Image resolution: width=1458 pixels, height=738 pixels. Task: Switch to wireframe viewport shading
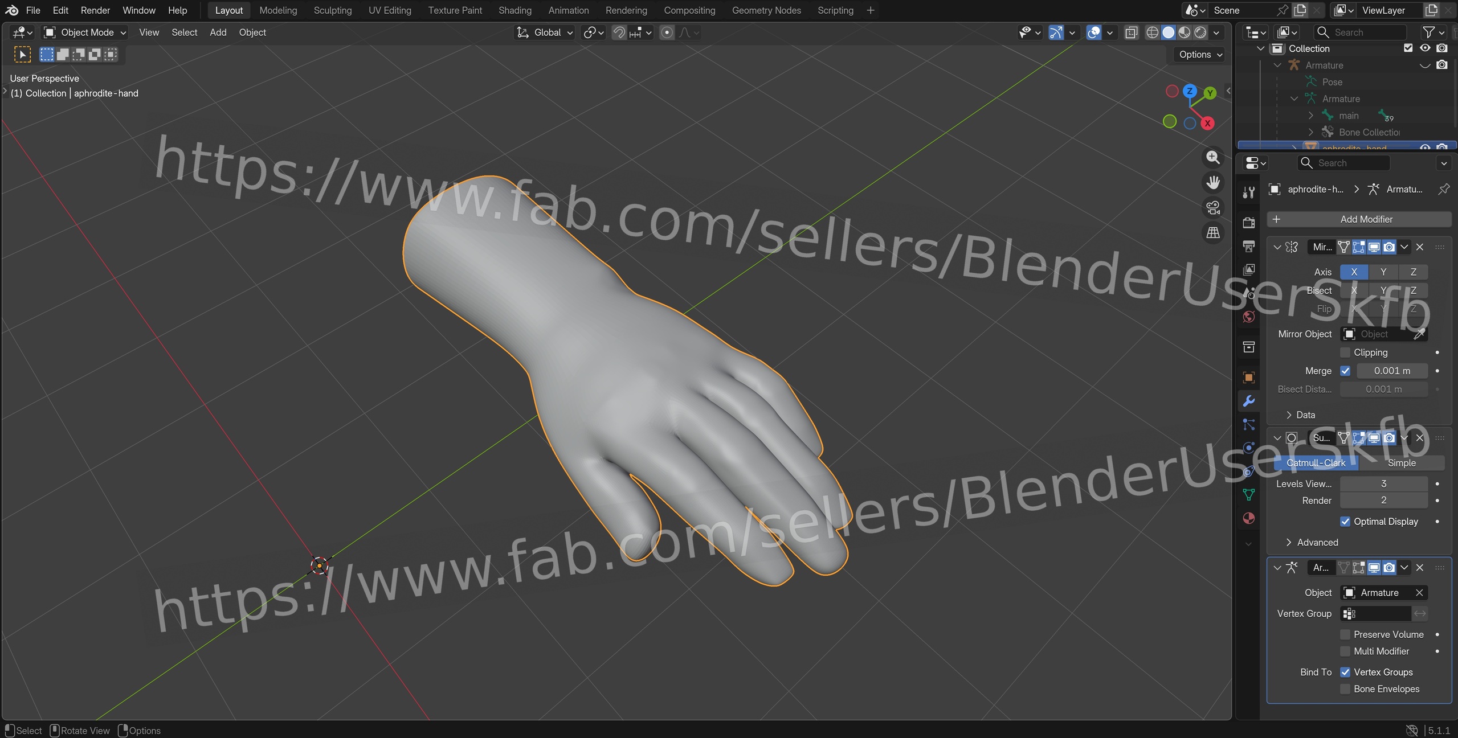(1152, 32)
